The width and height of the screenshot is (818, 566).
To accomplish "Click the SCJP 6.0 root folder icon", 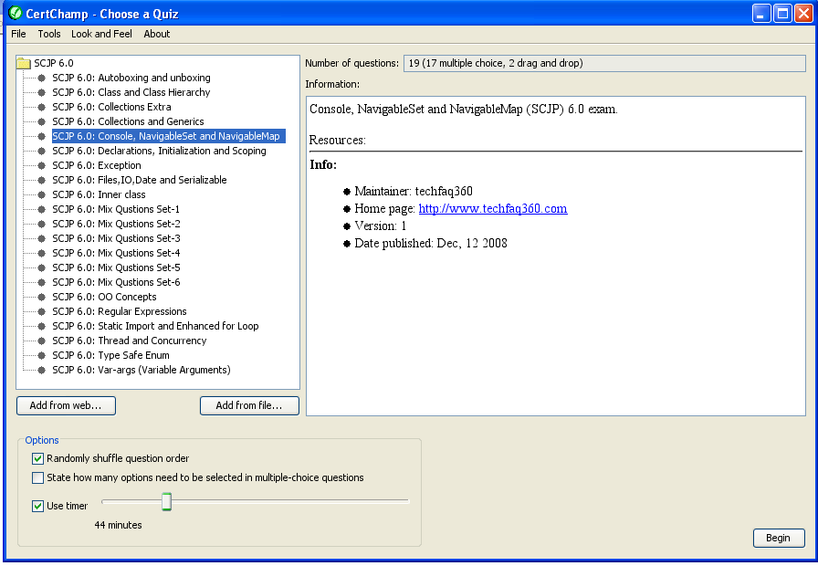I will [24, 63].
